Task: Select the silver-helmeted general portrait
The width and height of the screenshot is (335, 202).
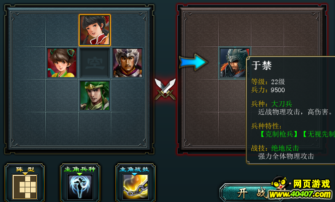Action: (x=127, y=63)
